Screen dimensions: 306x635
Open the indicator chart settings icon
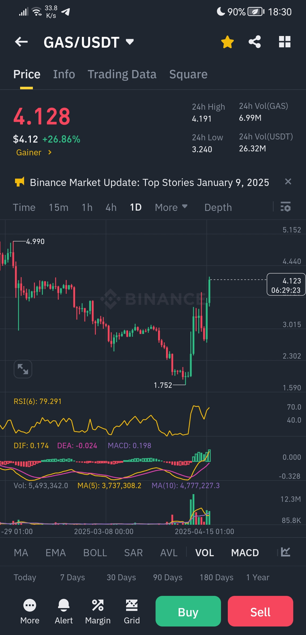[x=286, y=552]
